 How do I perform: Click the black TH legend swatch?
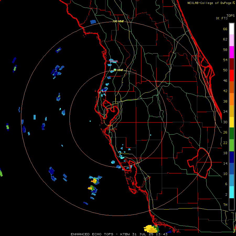(x=232, y=204)
